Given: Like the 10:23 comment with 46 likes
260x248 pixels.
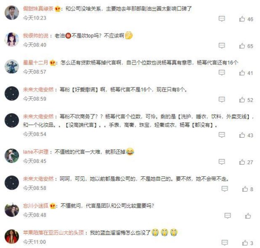Looking at the screenshot, I should (x=242, y=19).
